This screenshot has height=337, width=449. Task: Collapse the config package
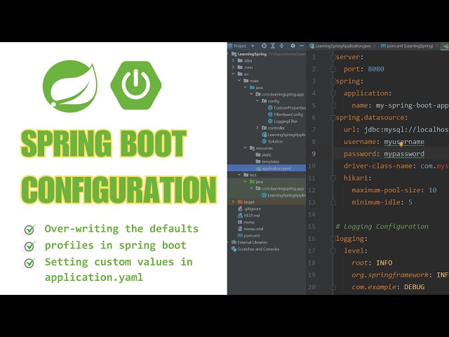point(257,101)
